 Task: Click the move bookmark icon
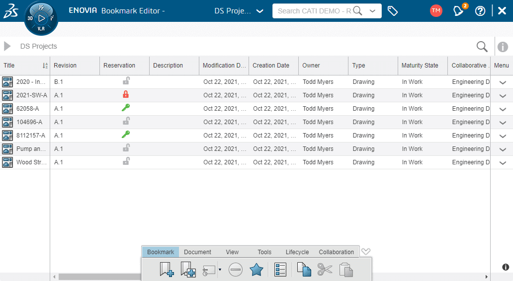(x=209, y=270)
